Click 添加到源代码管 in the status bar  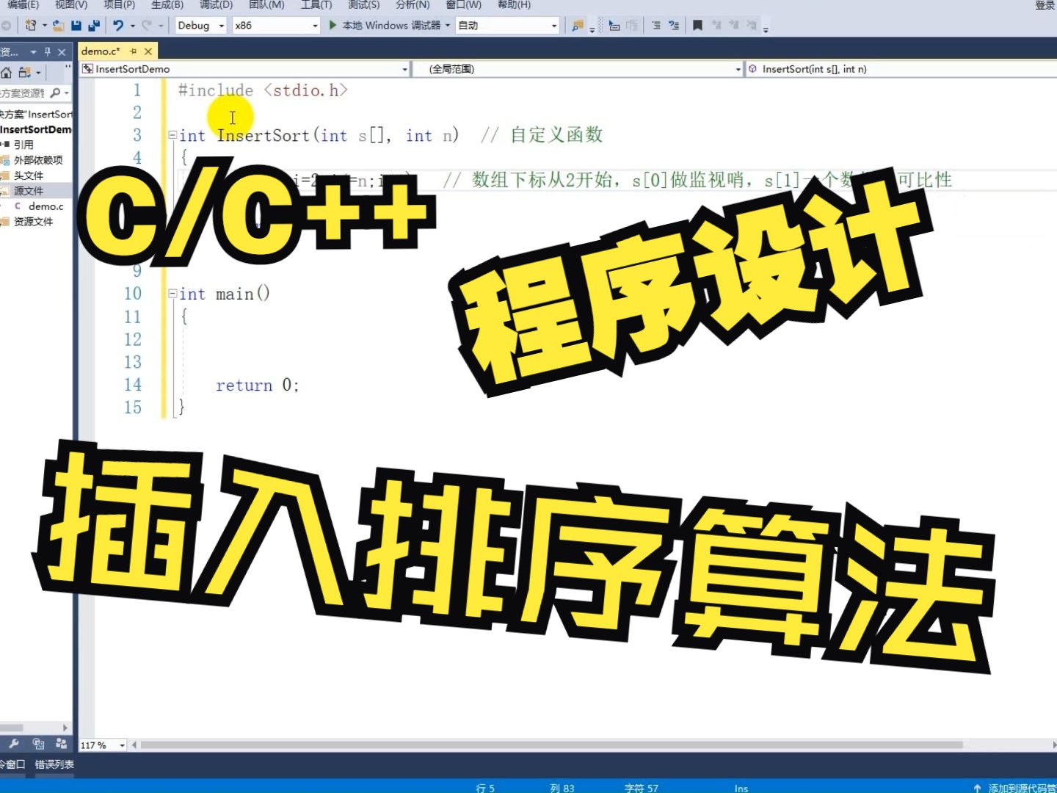pos(1022,786)
